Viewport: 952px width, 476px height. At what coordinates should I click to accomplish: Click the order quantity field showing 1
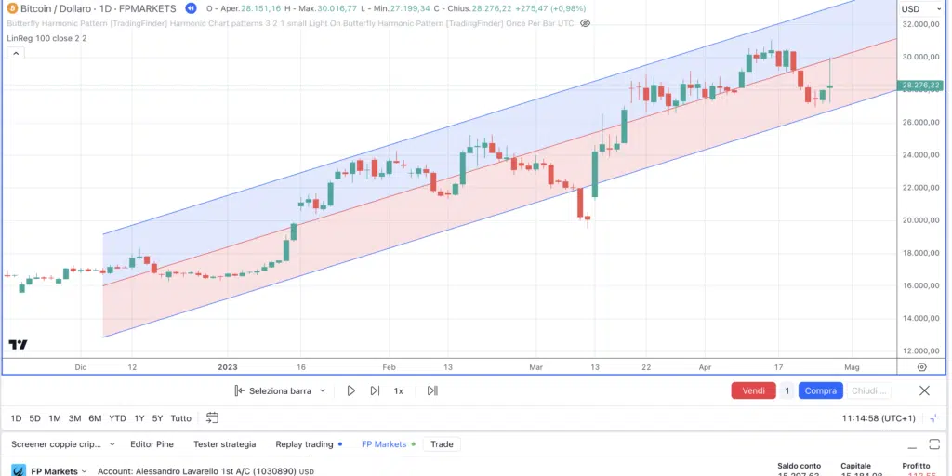787,391
